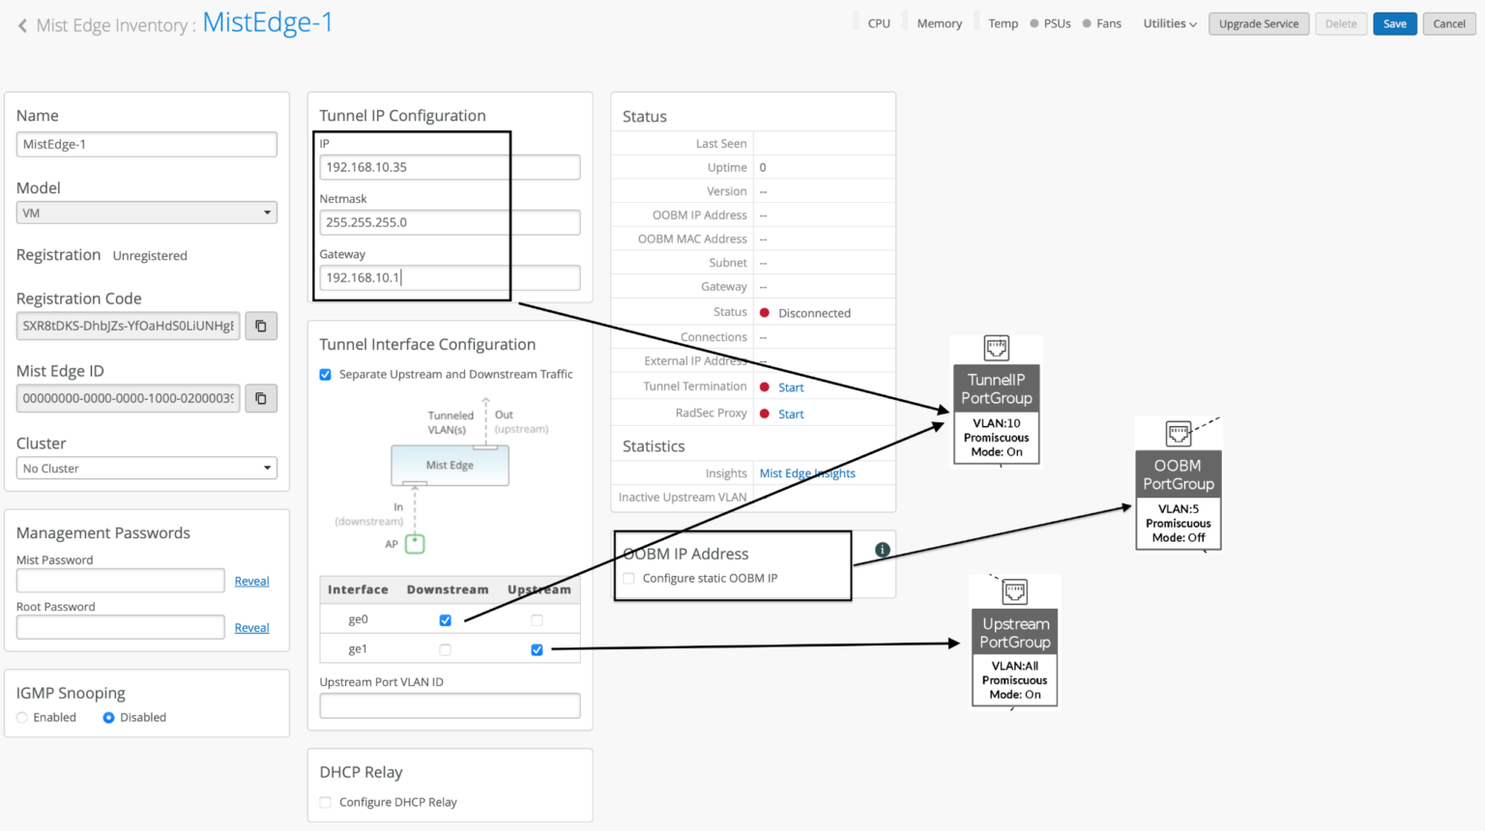Click the Upstream PortGroup network icon
1485x831 pixels.
pos(1014,591)
